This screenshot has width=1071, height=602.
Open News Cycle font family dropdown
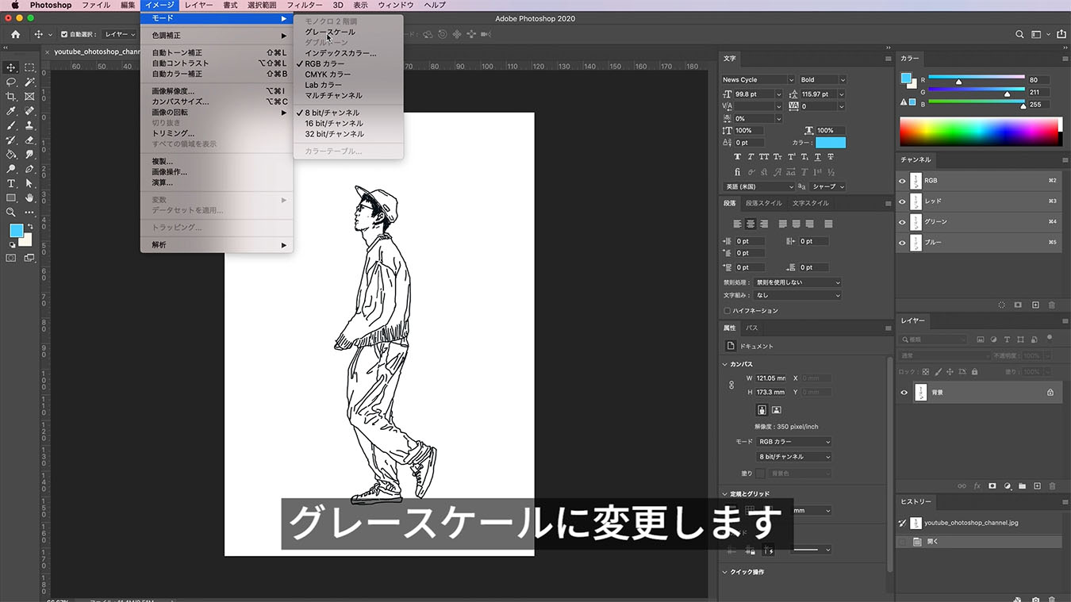758,79
